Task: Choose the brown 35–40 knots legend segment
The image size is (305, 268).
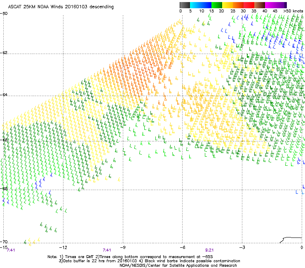Action: 260,5
